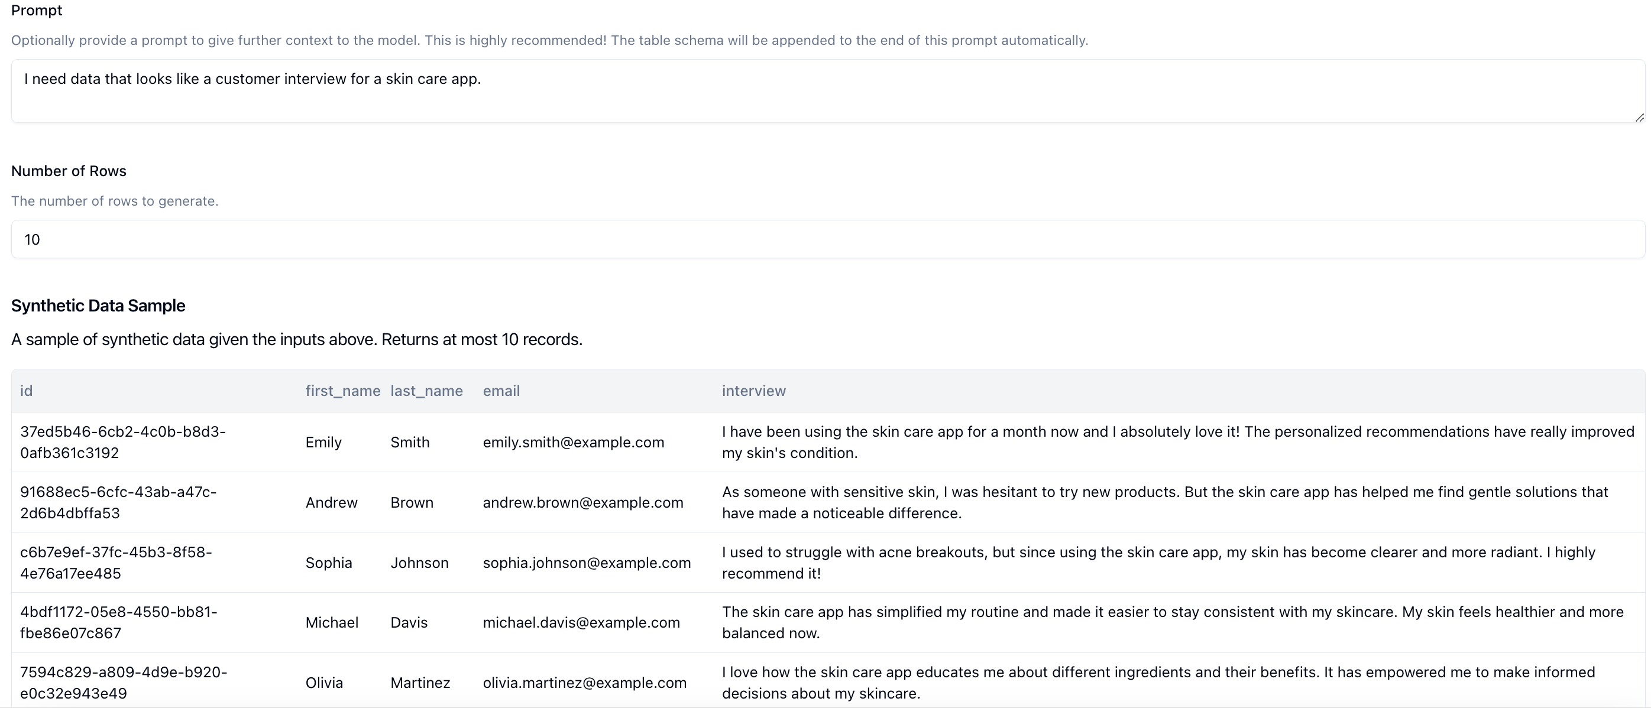Viewport: 1651px width, 708px height.
Task: Click olivia.martinez@example.com email cell
Action: coord(584,683)
